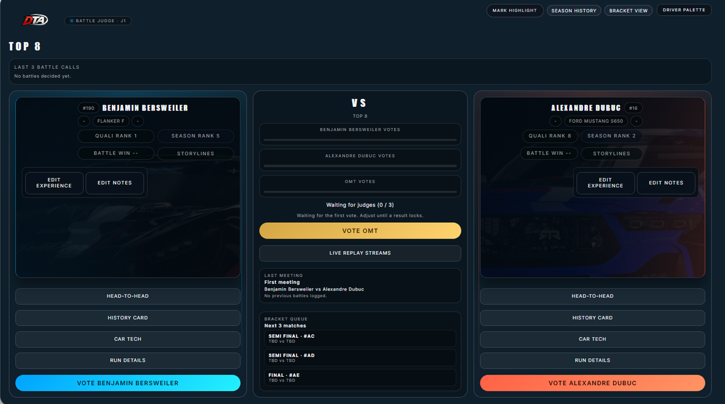Open Alexandre Dubuc's Run Details
The height and width of the screenshot is (404, 725).
pos(592,361)
